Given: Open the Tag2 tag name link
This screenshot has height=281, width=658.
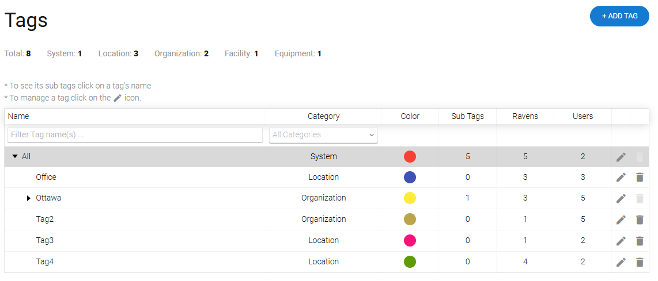Looking at the screenshot, I should coord(45,219).
